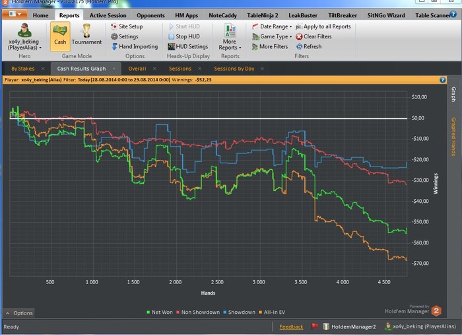Toggle All-In EV orange legend swatch

pos(261,313)
